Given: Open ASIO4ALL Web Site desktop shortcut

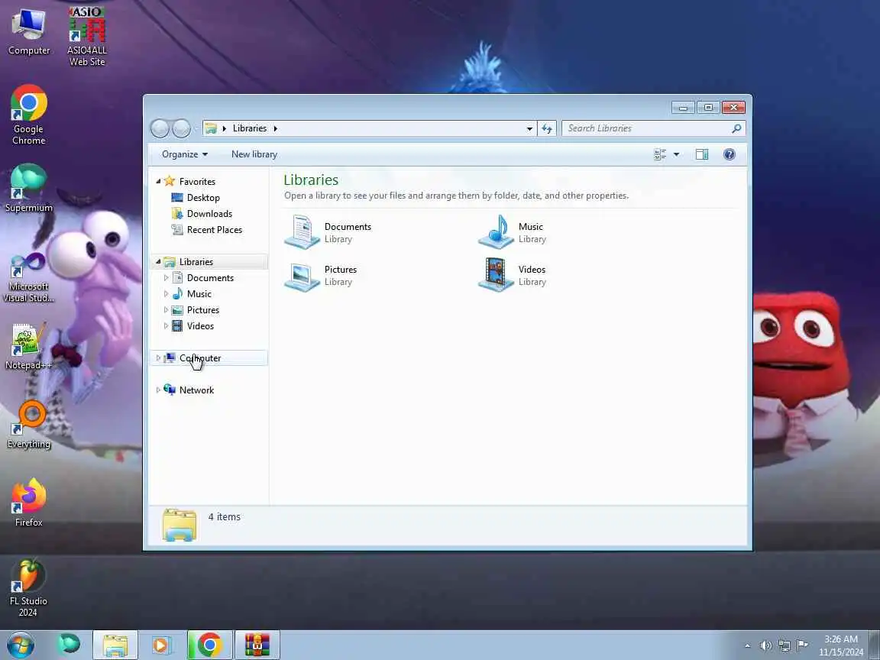Looking at the screenshot, I should click(x=87, y=37).
